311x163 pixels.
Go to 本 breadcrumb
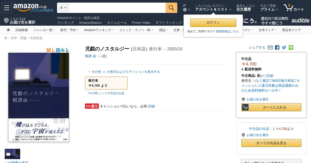tap(6, 38)
